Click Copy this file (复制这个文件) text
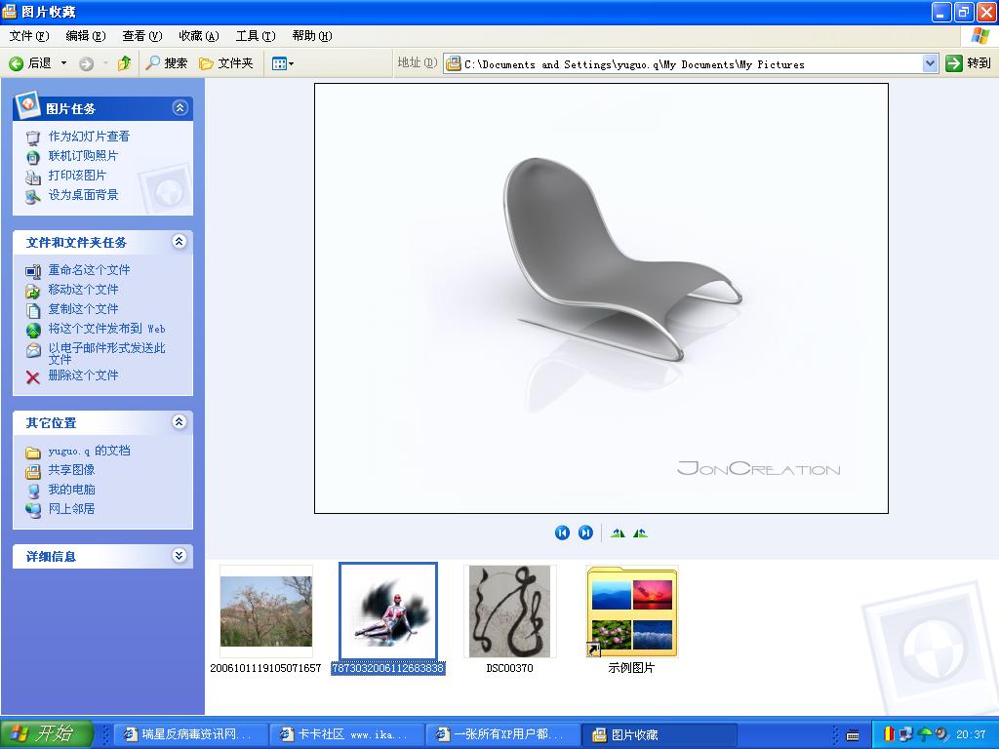 (84, 309)
